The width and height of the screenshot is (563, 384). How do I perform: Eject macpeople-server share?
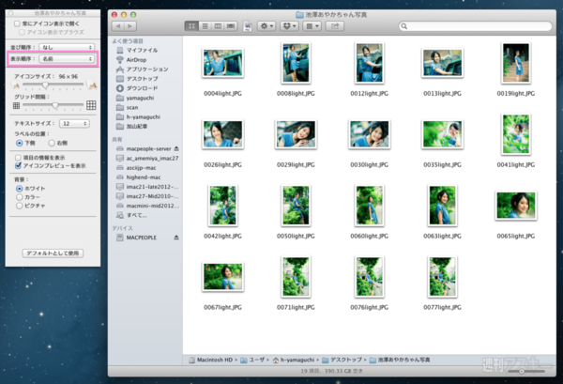click(x=176, y=148)
